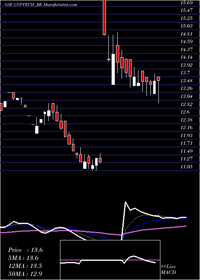Click the 12MA : 13.5 readout
Image resolution: width=200 pixels, height=280 pixels.
[25, 266]
